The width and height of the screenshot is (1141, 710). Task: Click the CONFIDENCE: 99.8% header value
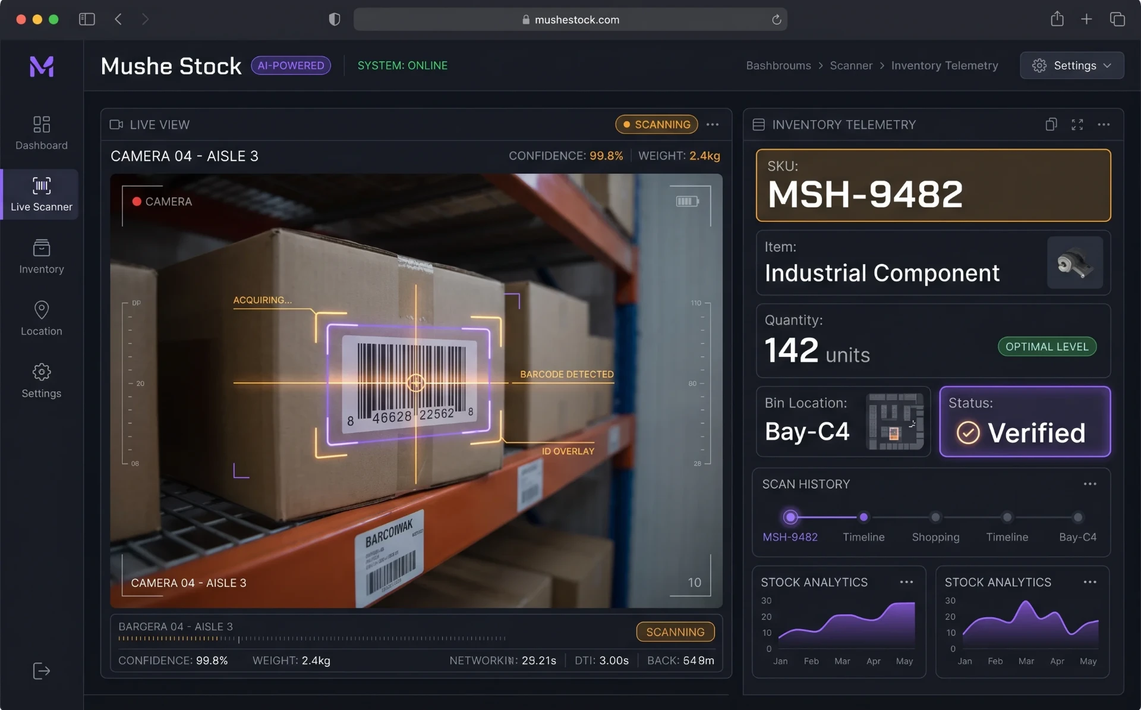pos(566,156)
